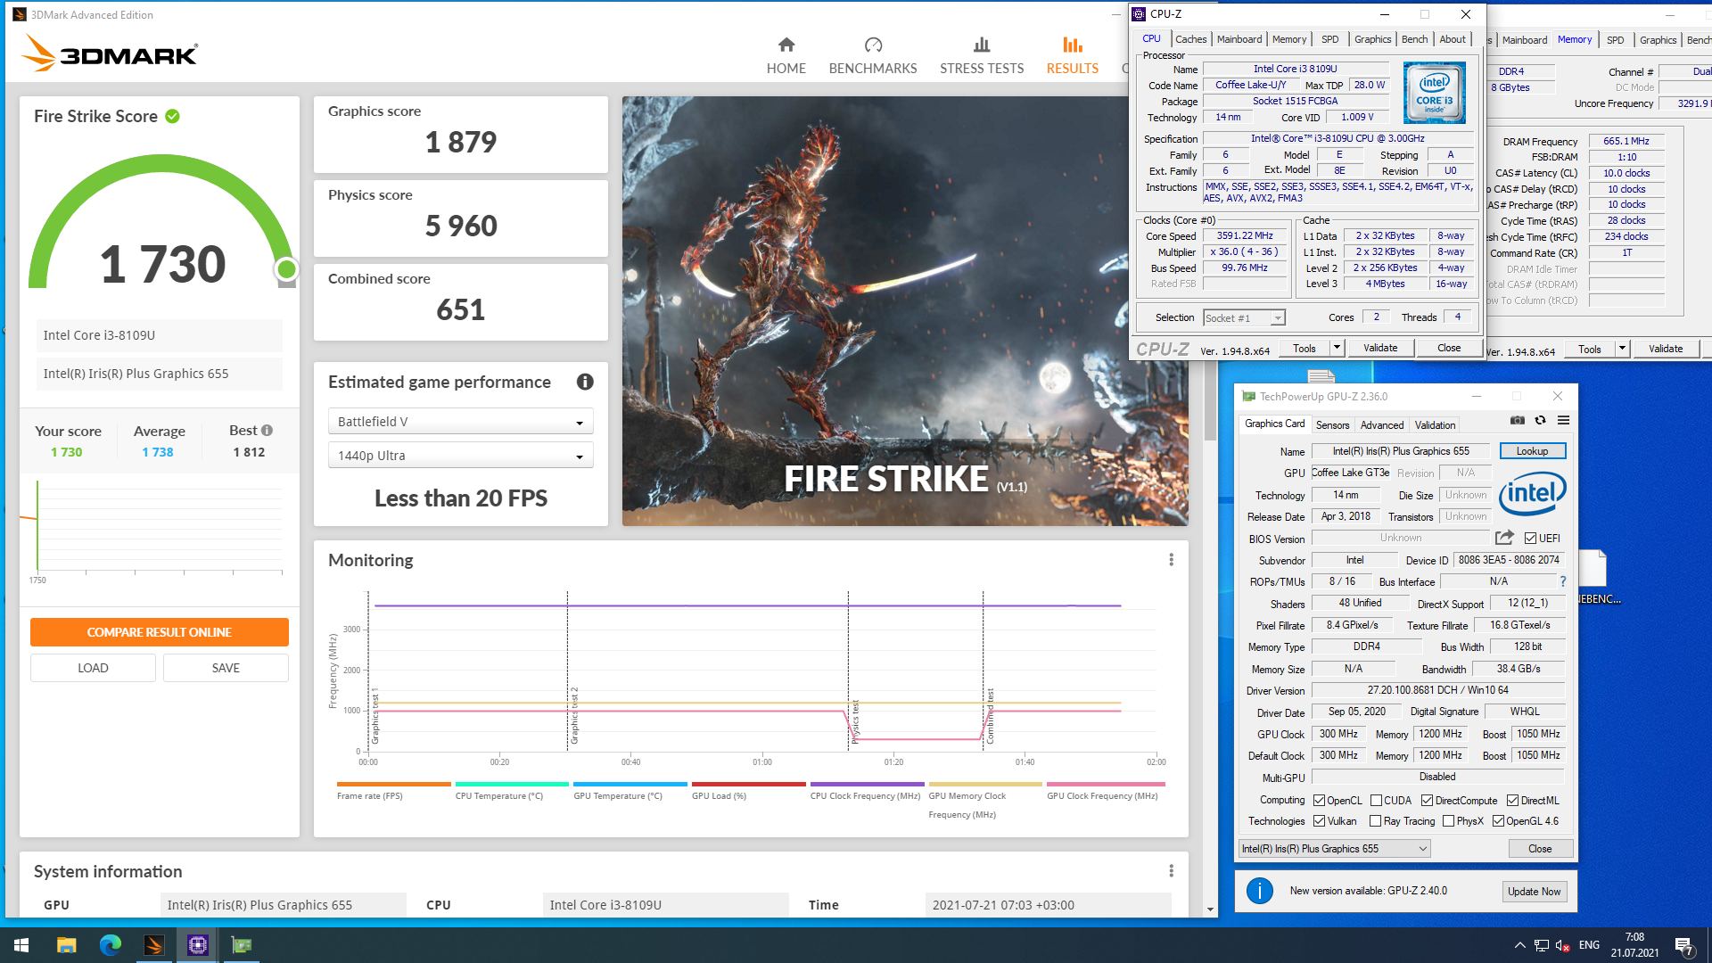Screen dimensions: 1712x963
Task: Click Lookup button in GPU-Z
Action: click(1532, 451)
